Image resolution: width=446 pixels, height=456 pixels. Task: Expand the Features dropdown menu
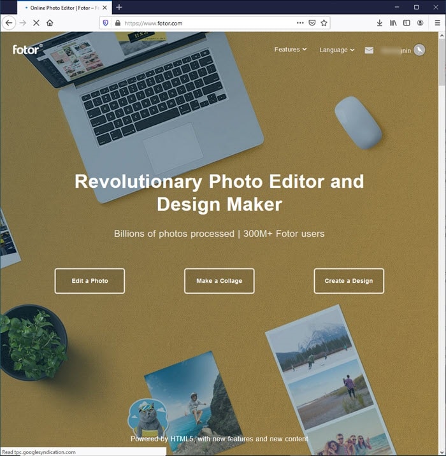291,50
